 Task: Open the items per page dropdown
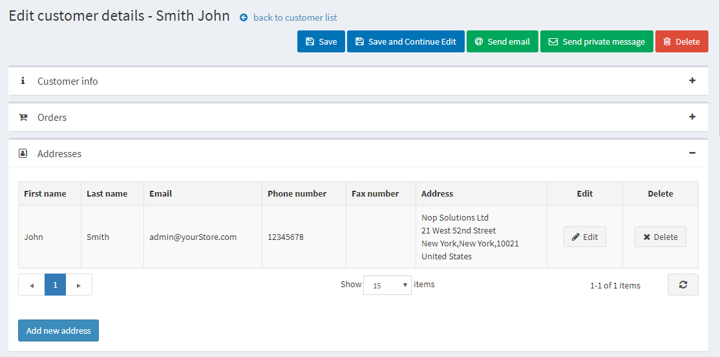point(387,285)
